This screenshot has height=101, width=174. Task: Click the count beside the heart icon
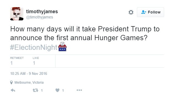63,91
